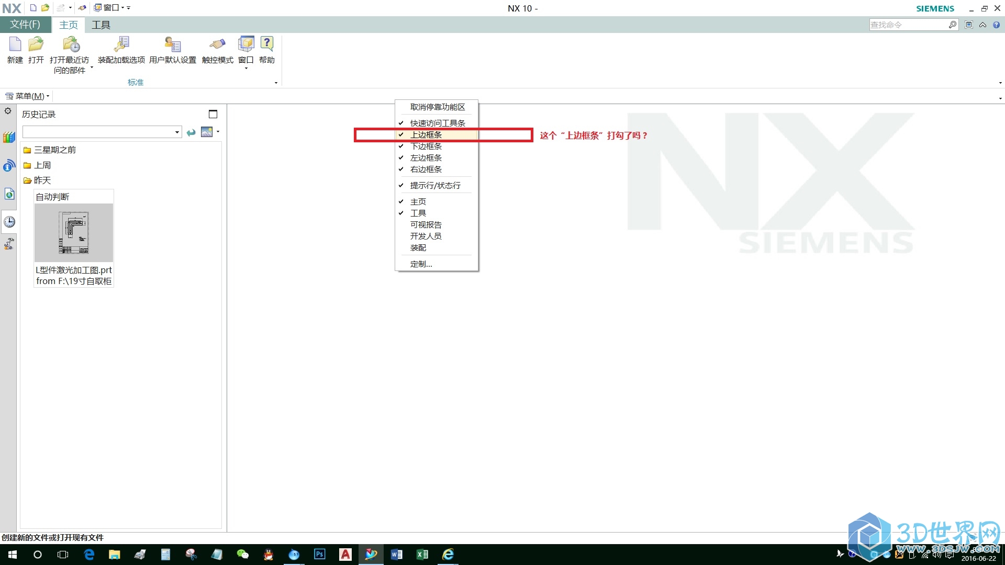This screenshot has width=1005, height=565.
Task: Open 定制... customize dialog
Action: (x=437, y=264)
